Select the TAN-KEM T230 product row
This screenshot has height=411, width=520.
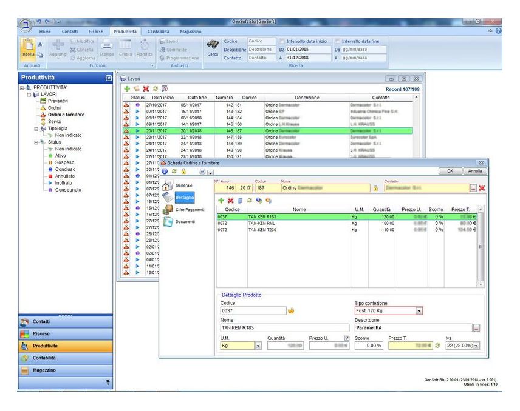pyautogui.click(x=346, y=230)
